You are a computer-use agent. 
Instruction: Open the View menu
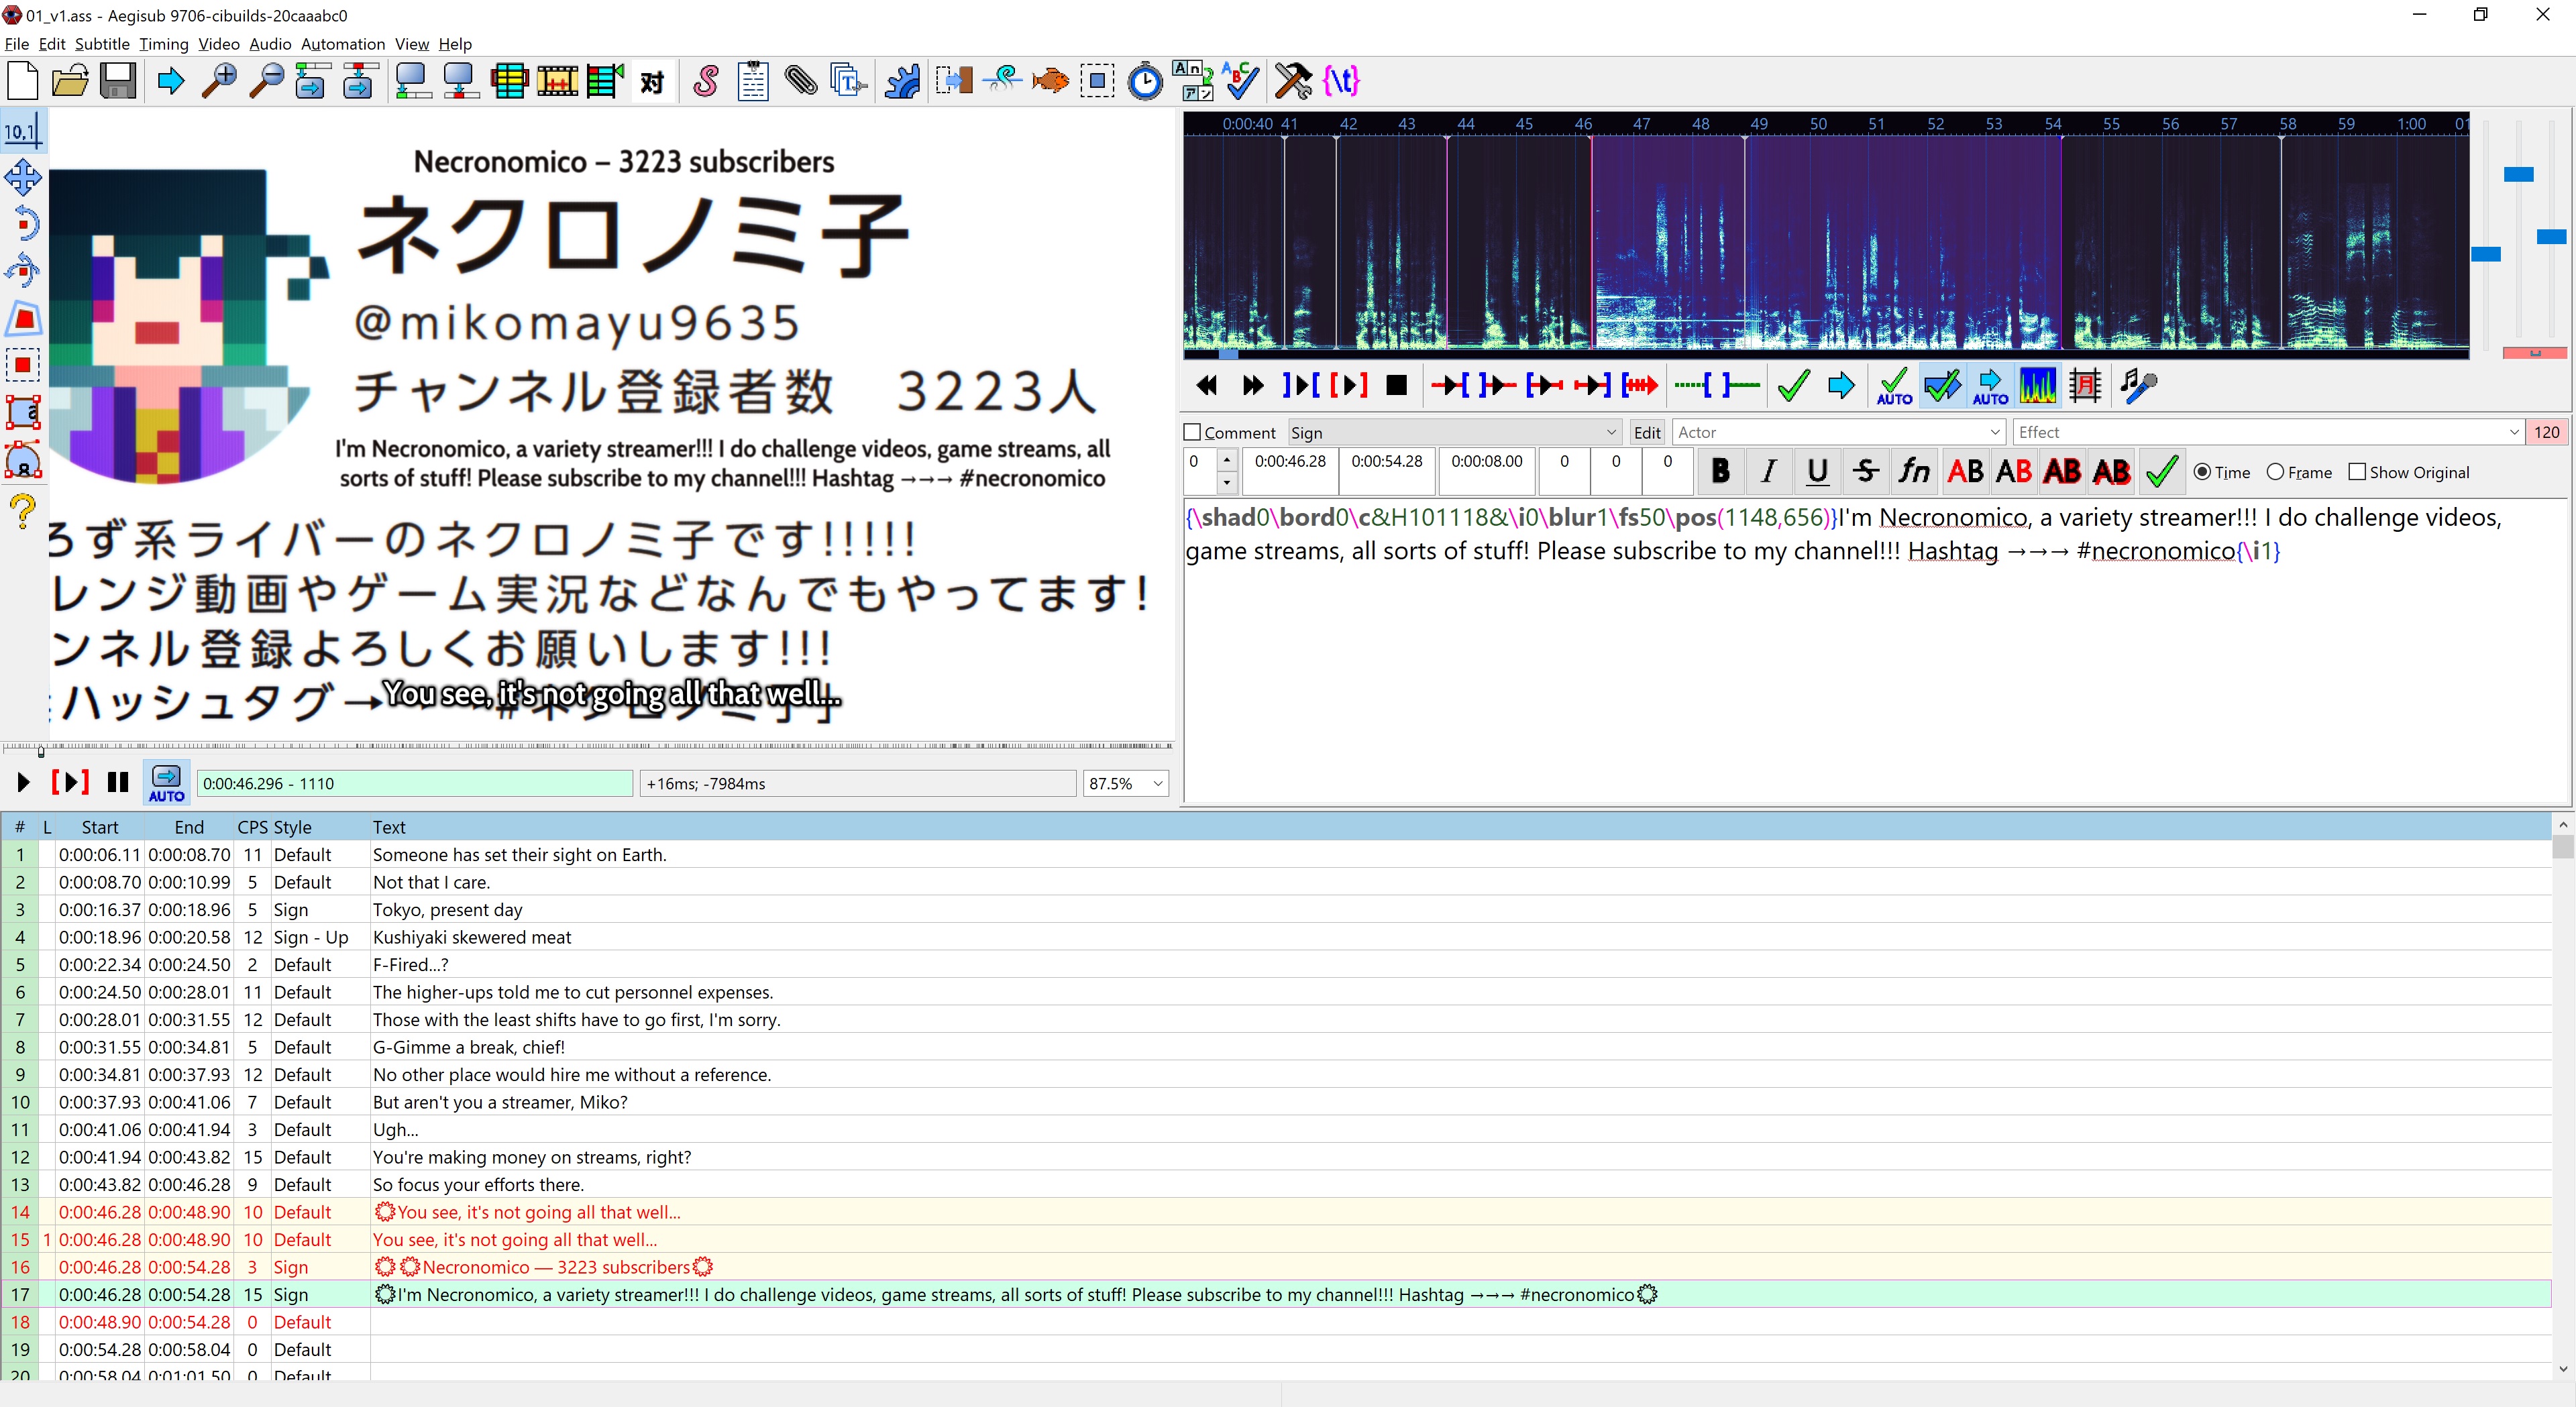(411, 44)
